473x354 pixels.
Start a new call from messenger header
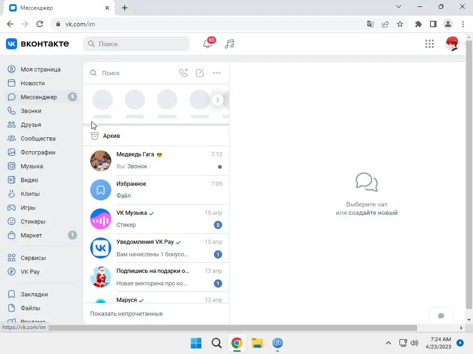click(183, 73)
